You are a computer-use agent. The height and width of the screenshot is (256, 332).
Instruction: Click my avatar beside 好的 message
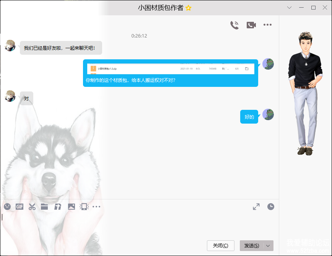click(268, 114)
